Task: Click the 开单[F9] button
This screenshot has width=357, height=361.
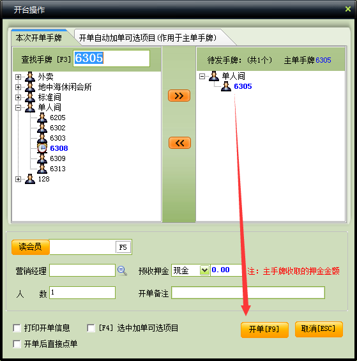Action: 264,330
